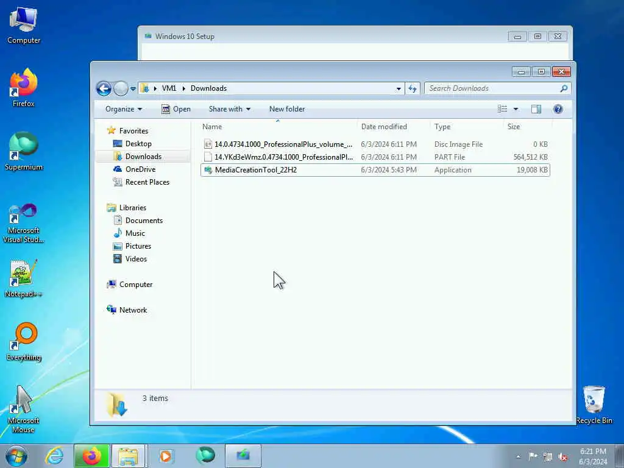Open Supermium from the taskbar
Screen dimensions: 624x468
(205, 456)
